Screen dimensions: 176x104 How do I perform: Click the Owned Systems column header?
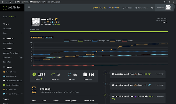(71, 101)
